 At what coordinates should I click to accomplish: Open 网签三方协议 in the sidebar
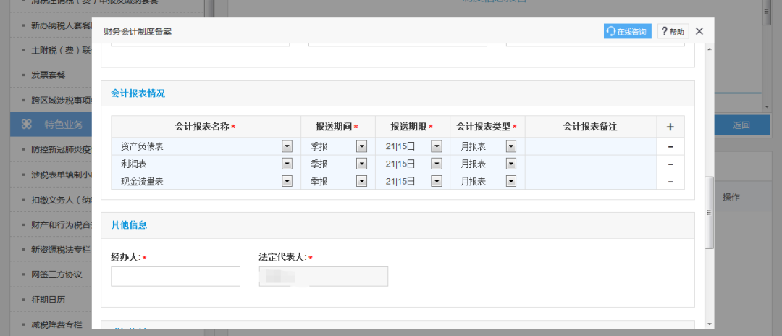pyautogui.click(x=56, y=274)
